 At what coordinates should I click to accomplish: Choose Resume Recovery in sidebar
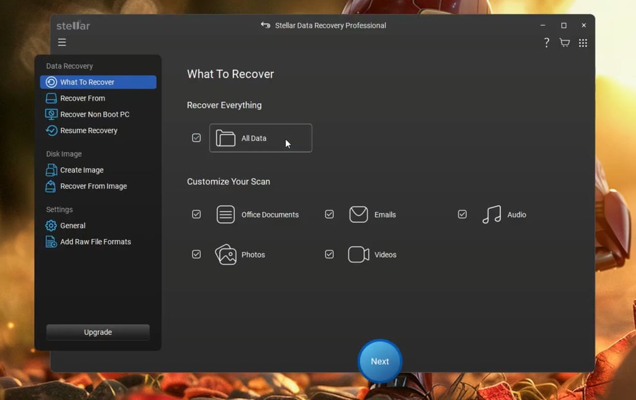point(88,130)
